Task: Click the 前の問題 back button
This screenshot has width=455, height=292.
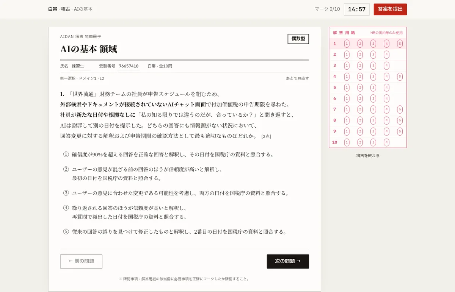Action: click(x=81, y=261)
